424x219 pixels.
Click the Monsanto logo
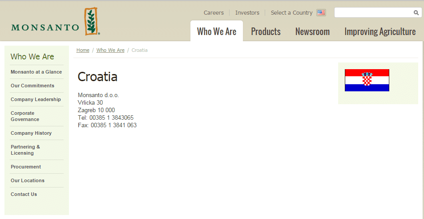[x=56, y=22]
